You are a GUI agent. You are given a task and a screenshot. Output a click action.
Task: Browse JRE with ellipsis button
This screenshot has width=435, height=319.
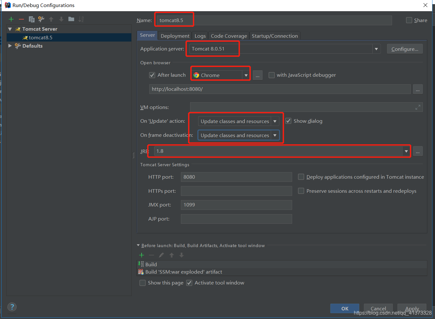(x=418, y=151)
